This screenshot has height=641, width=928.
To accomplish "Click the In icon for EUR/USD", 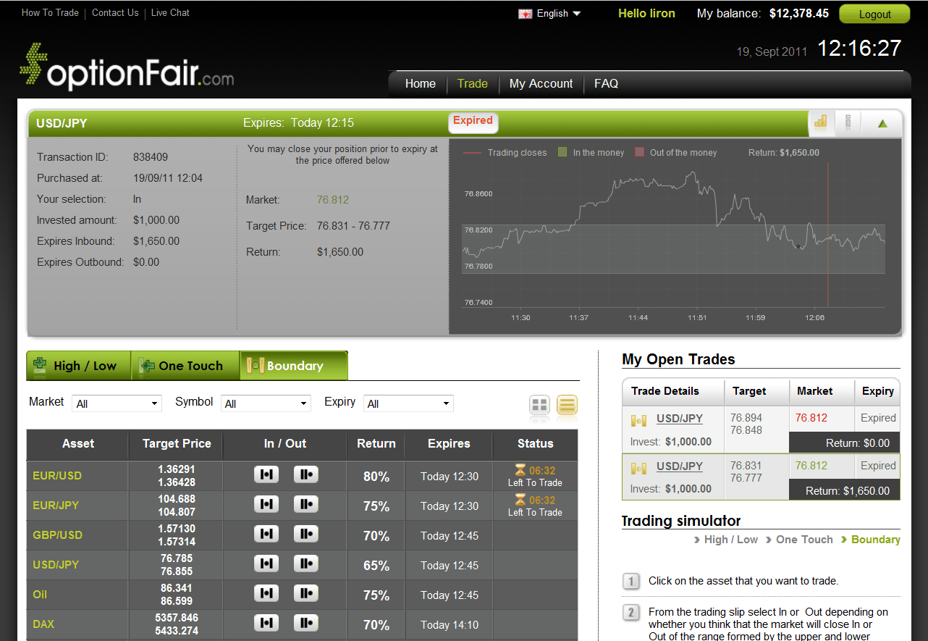I will (x=266, y=474).
